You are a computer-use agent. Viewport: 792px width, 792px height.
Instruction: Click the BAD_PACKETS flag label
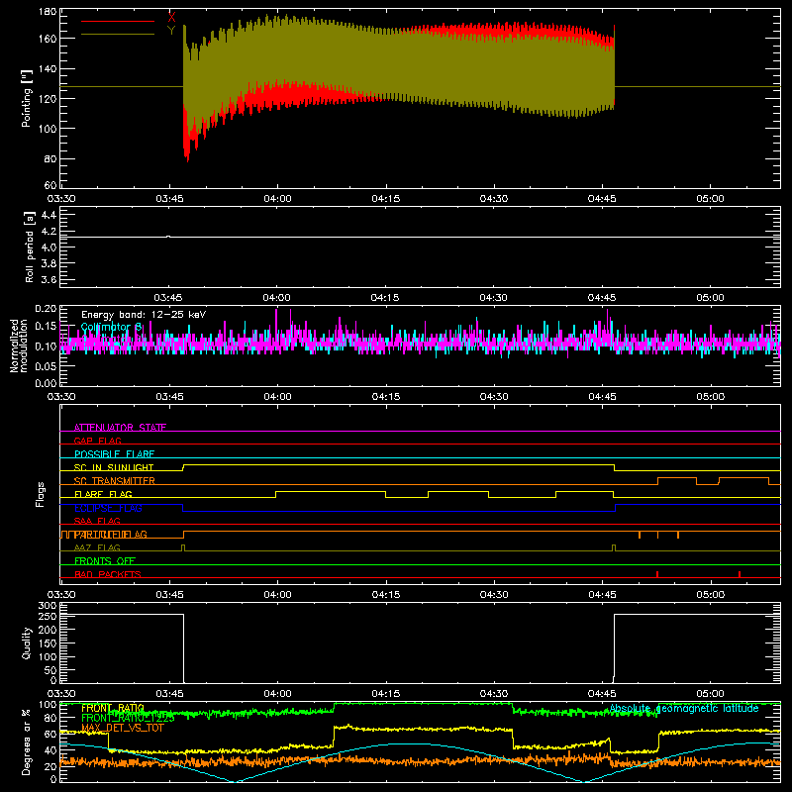coord(108,574)
